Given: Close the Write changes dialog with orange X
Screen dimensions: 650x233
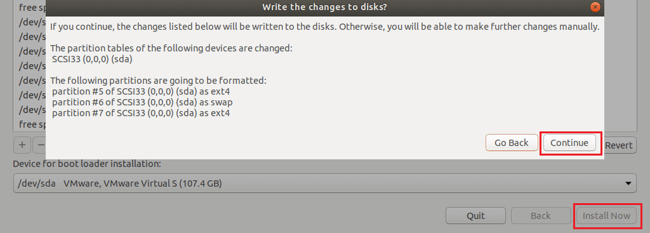Looking at the screenshot, I should click(595, 7).
